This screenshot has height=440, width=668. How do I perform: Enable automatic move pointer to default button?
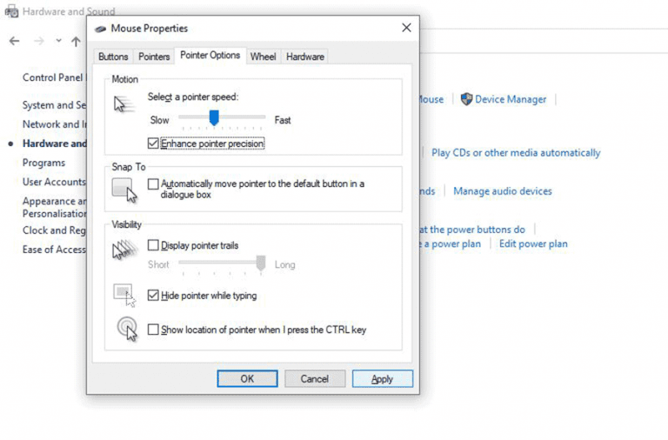point(154,184)
